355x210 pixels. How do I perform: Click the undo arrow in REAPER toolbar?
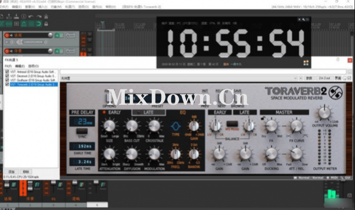[x=31, y=16]
